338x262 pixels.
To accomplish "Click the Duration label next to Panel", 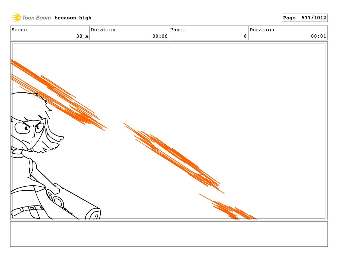I will (262, 29).
